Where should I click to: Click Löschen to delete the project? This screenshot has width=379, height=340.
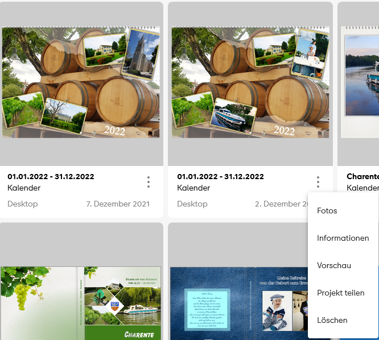332,320
